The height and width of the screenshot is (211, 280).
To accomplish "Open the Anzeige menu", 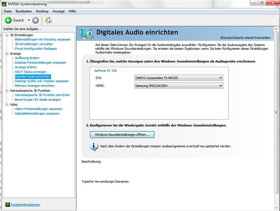I will [x=59, y=11].
